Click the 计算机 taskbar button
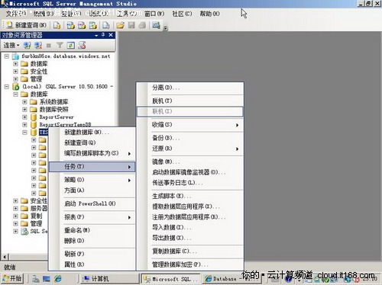This screenshot has width=382, height=285. pyautogui.click(x=109, y=279)
